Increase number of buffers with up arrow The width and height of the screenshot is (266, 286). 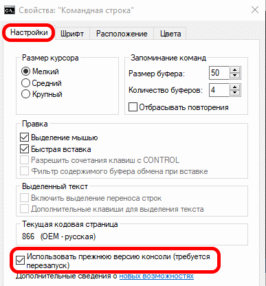(x=234, y=87)
